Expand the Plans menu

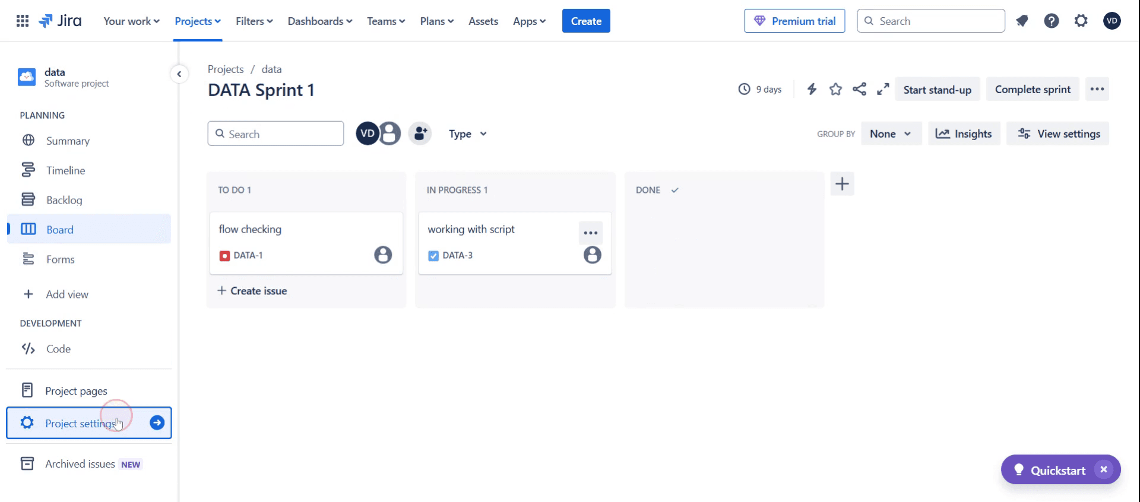pos(437,21)
